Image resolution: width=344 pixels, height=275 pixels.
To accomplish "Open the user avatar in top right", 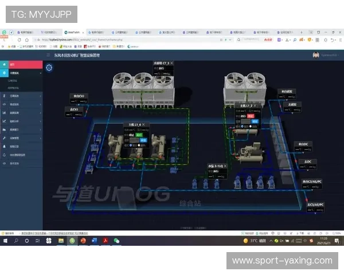I will [315, 55].
